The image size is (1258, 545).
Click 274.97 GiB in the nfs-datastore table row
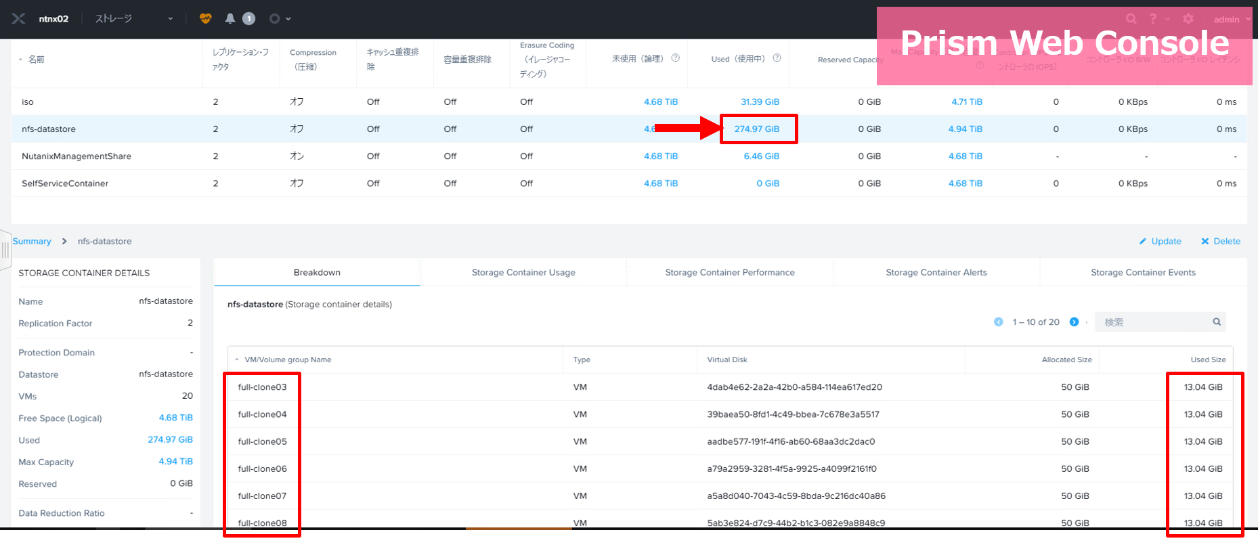coord(757,129)
